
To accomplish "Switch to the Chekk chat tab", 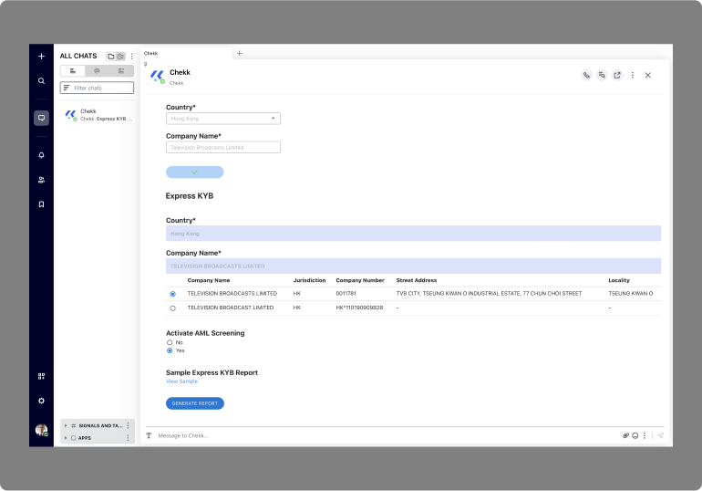I will tap(186, 53).
